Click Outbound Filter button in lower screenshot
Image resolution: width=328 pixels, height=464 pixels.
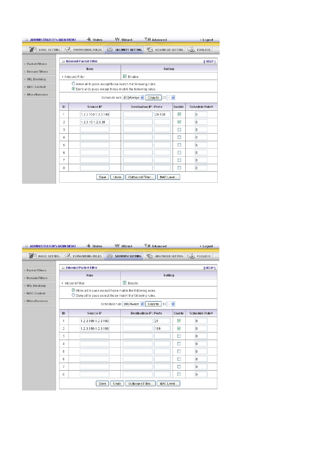coord(140,384)
